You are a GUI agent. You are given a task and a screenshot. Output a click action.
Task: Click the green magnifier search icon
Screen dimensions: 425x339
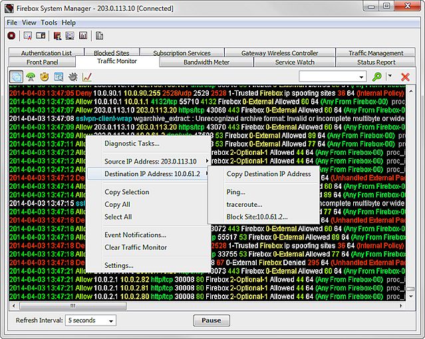point(377,77)
